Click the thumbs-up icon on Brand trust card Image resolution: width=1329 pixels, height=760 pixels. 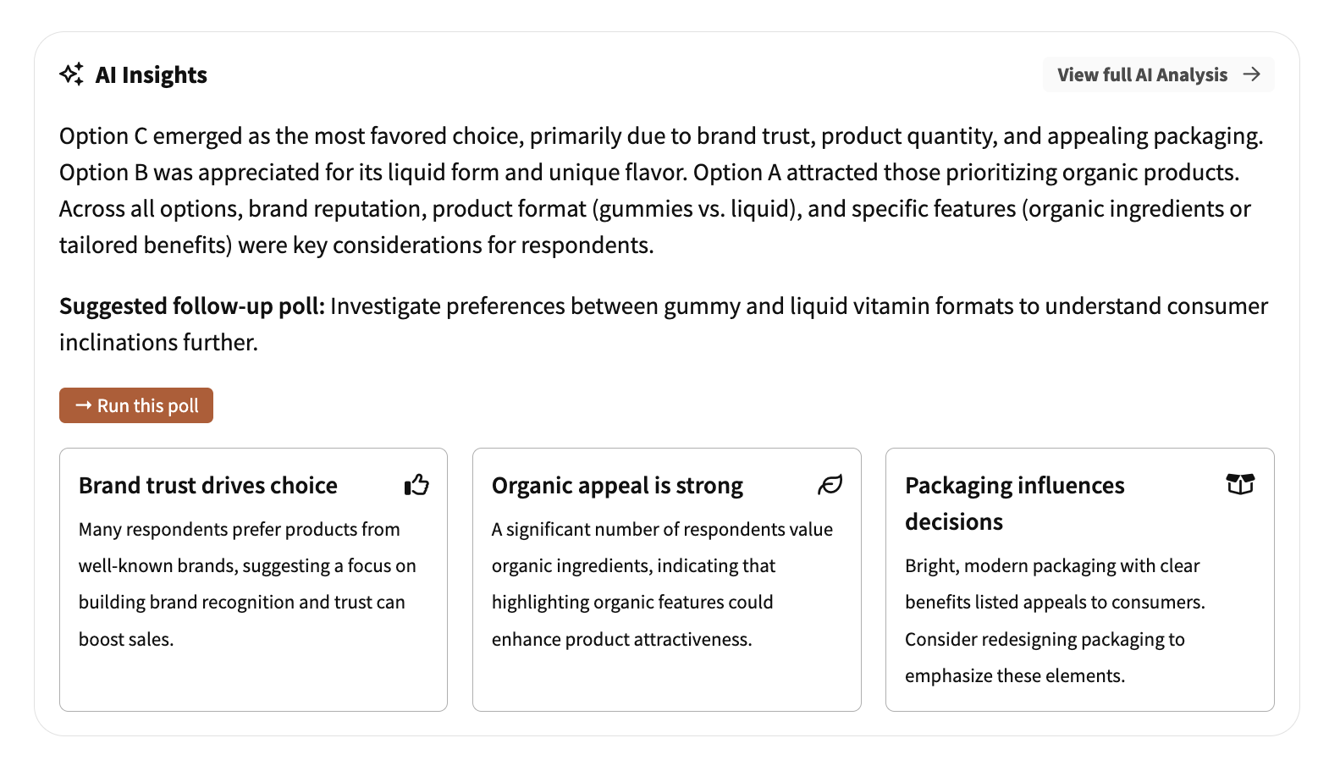(x=416, y=485)
